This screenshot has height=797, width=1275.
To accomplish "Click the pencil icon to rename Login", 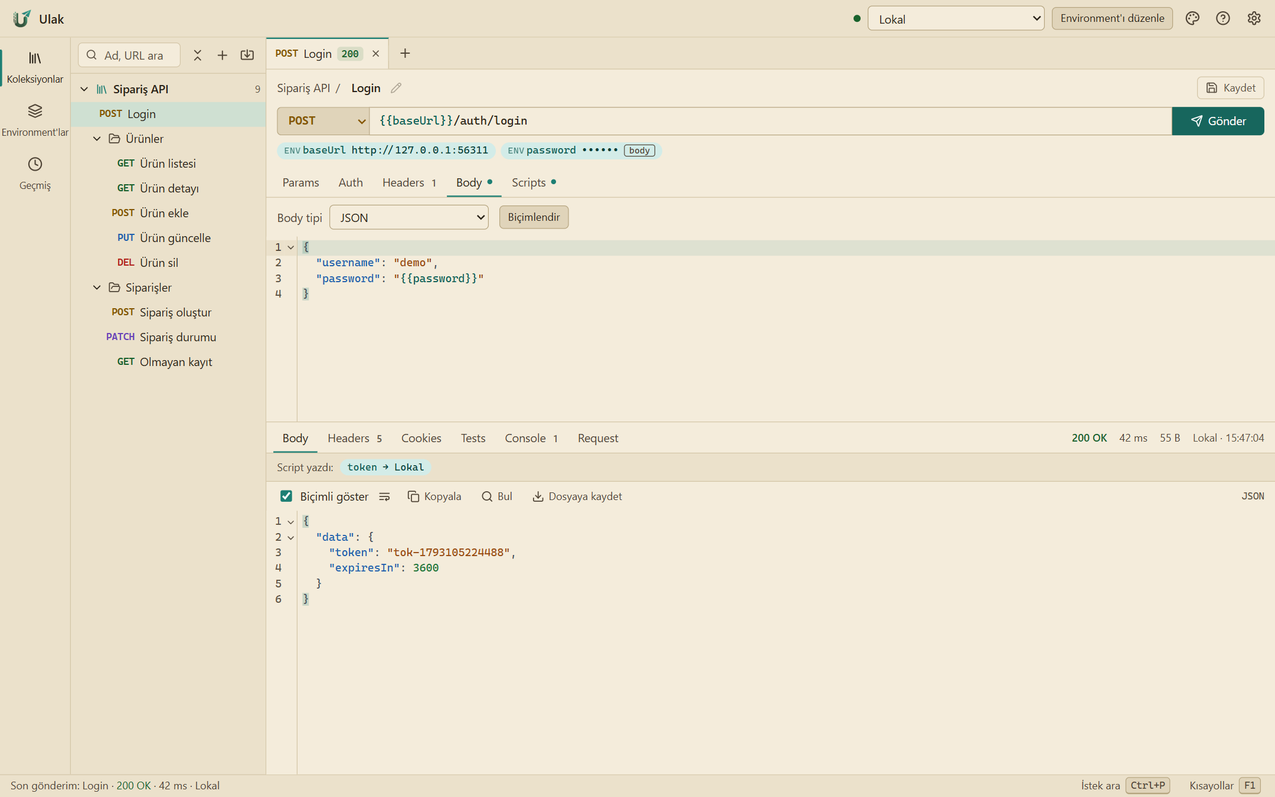I will [396, 88].
